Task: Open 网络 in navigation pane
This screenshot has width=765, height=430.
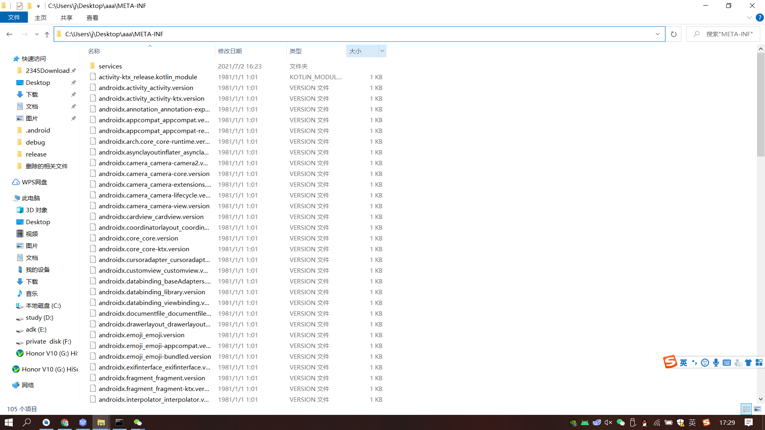Action: (x=27, y=385)
